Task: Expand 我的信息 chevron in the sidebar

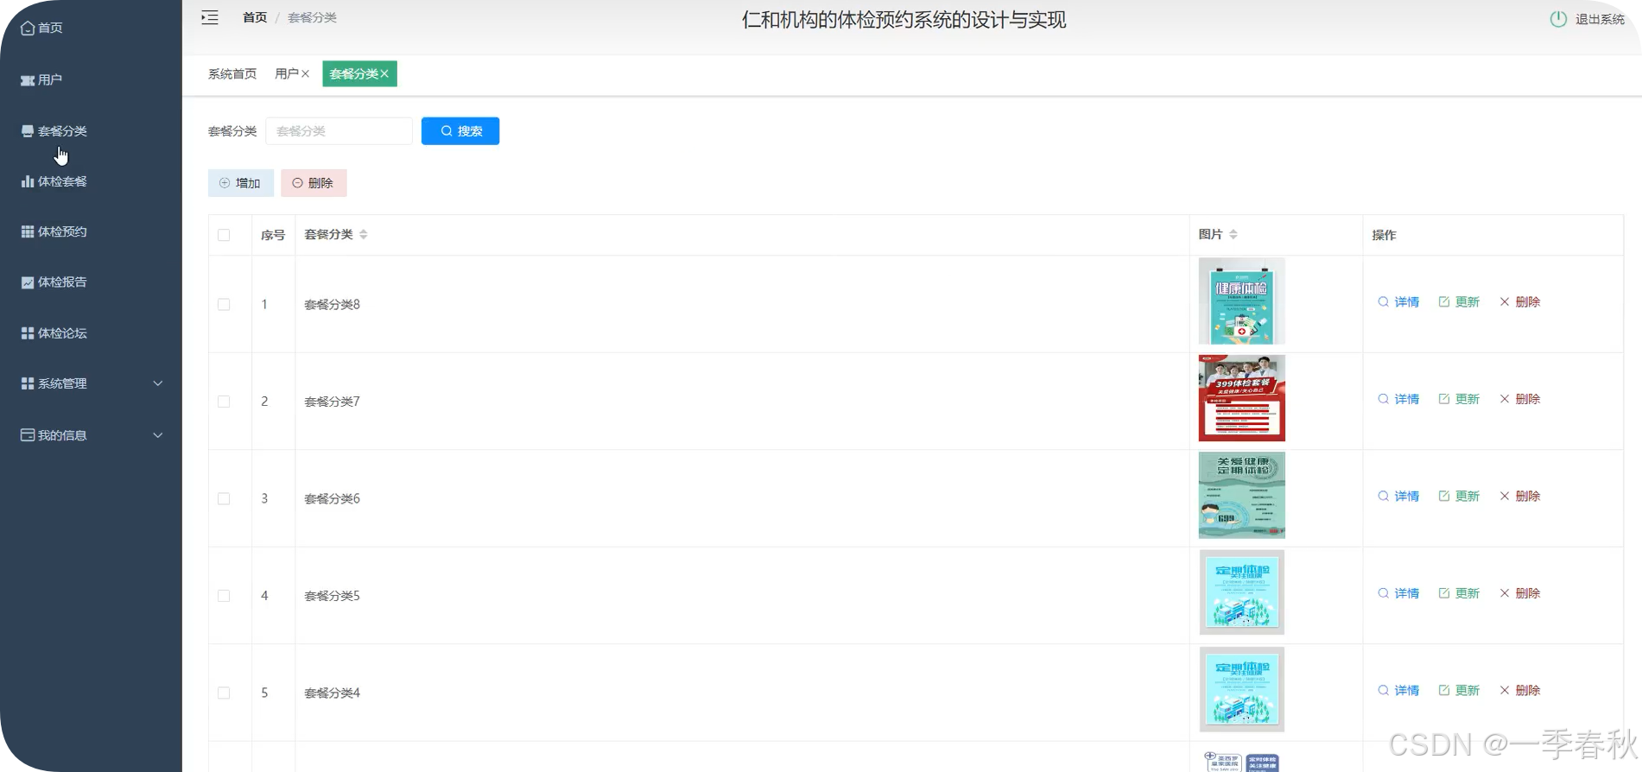Action: (158, 435)
